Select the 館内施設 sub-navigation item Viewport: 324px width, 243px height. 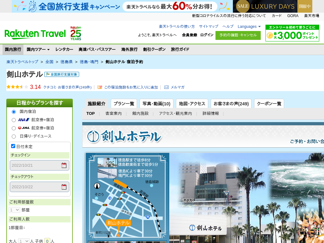pyautogui.click(x=140, y=114)
